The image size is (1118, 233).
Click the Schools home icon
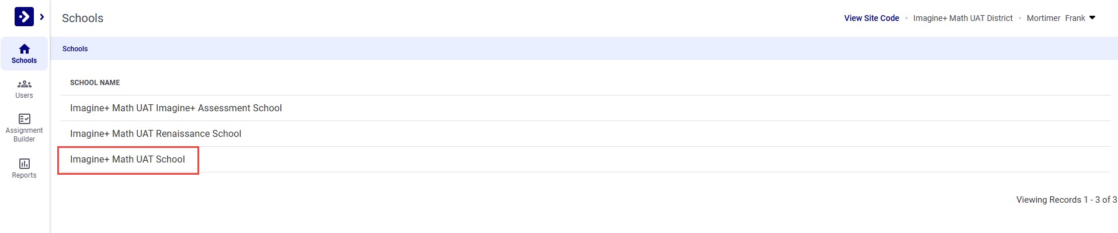(24, 49)
